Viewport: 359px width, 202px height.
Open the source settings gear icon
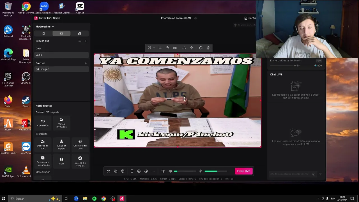[x=201, y=48]
